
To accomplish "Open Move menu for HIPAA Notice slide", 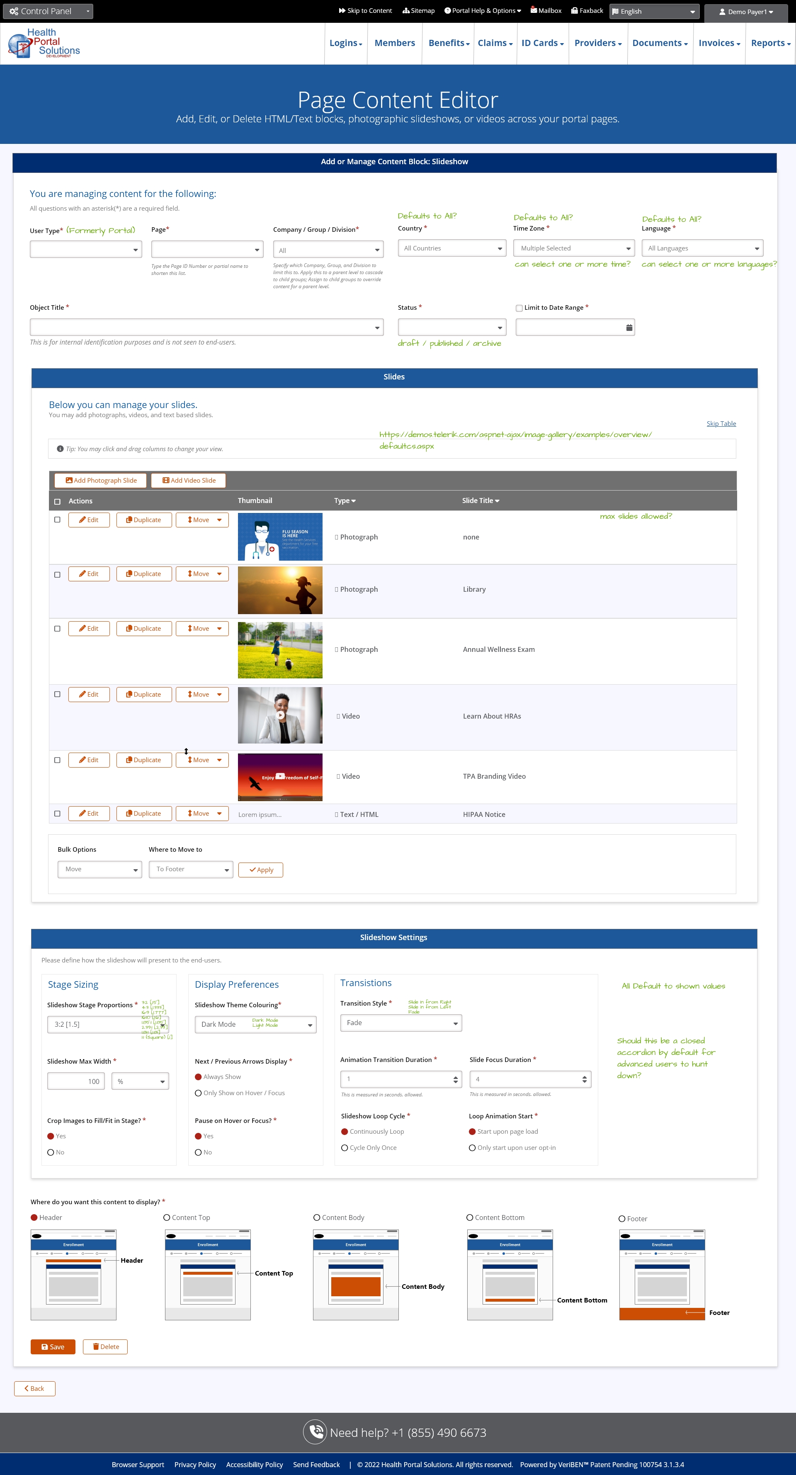I will tap(202, 814).
